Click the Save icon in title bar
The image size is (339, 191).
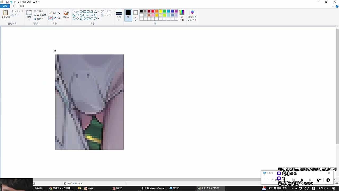point(7,2)
